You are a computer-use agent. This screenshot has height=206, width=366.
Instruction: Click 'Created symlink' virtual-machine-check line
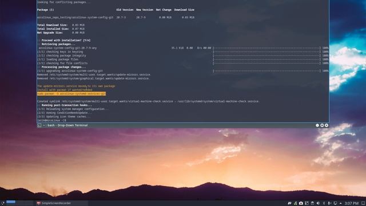click(148, 101)
